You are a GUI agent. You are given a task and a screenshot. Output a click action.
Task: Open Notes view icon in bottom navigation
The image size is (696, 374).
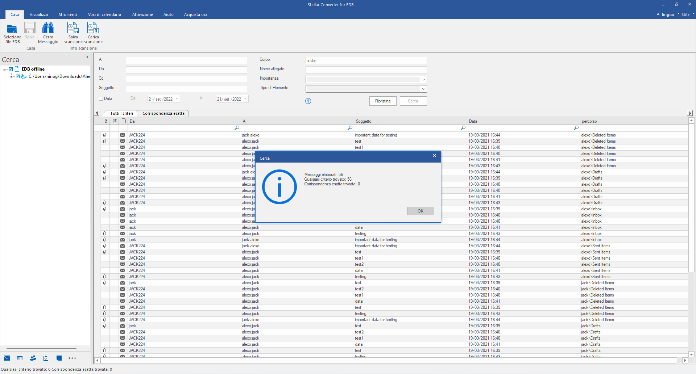[59, 358]
